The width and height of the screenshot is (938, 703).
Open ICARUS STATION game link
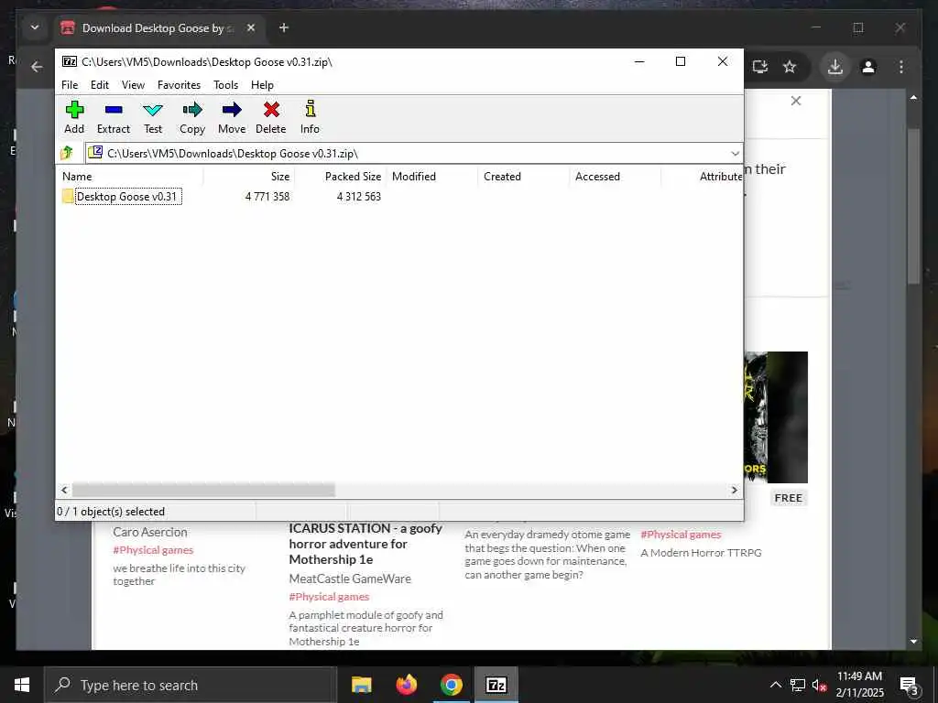pyautogui.click(x=365, y=544)
